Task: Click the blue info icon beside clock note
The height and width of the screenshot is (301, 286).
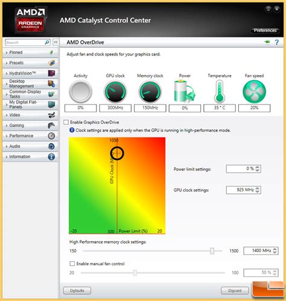Action: [72, 130]
